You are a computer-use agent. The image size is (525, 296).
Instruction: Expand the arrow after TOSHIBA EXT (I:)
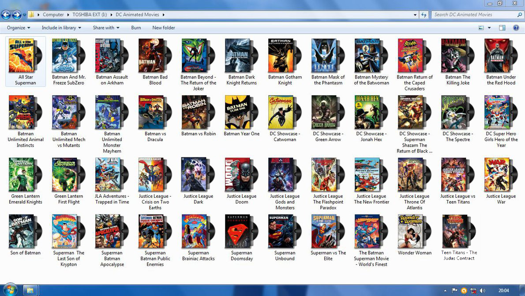coord(111,15)
